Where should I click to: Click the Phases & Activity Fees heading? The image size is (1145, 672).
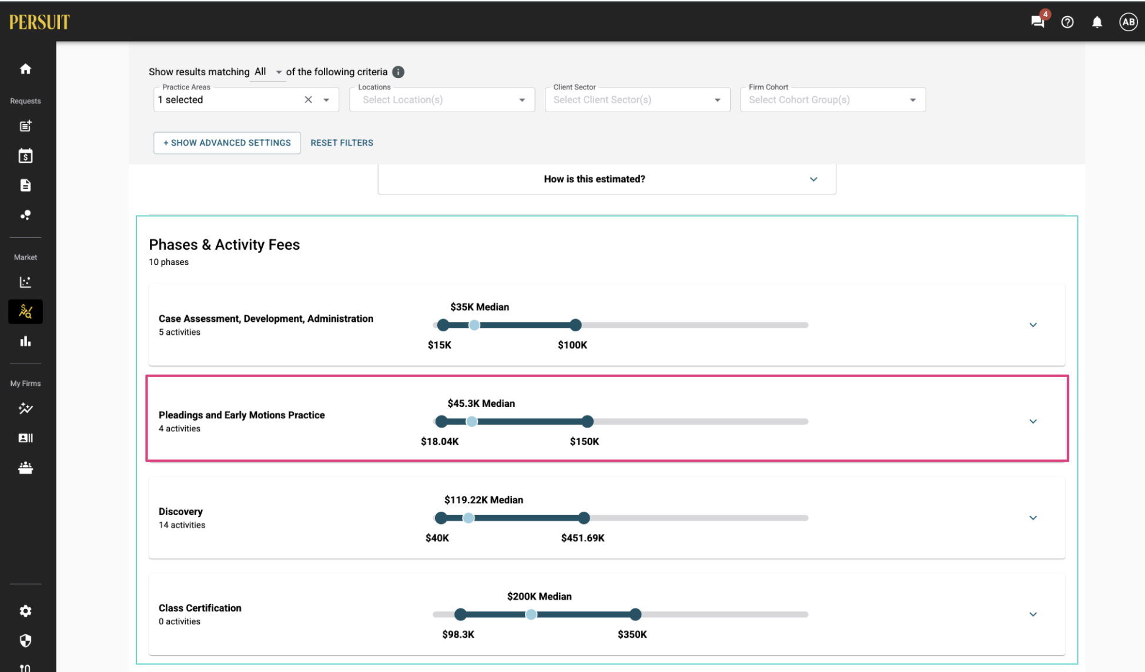tap(224, 244)
